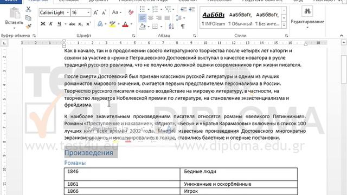Expand the styles gallery More arrow
347x195 pixels.
(x=284, y=25)
